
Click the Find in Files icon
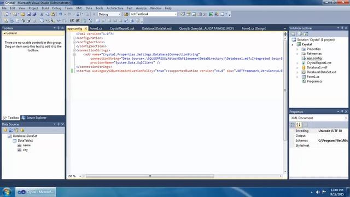click(126, 14)
